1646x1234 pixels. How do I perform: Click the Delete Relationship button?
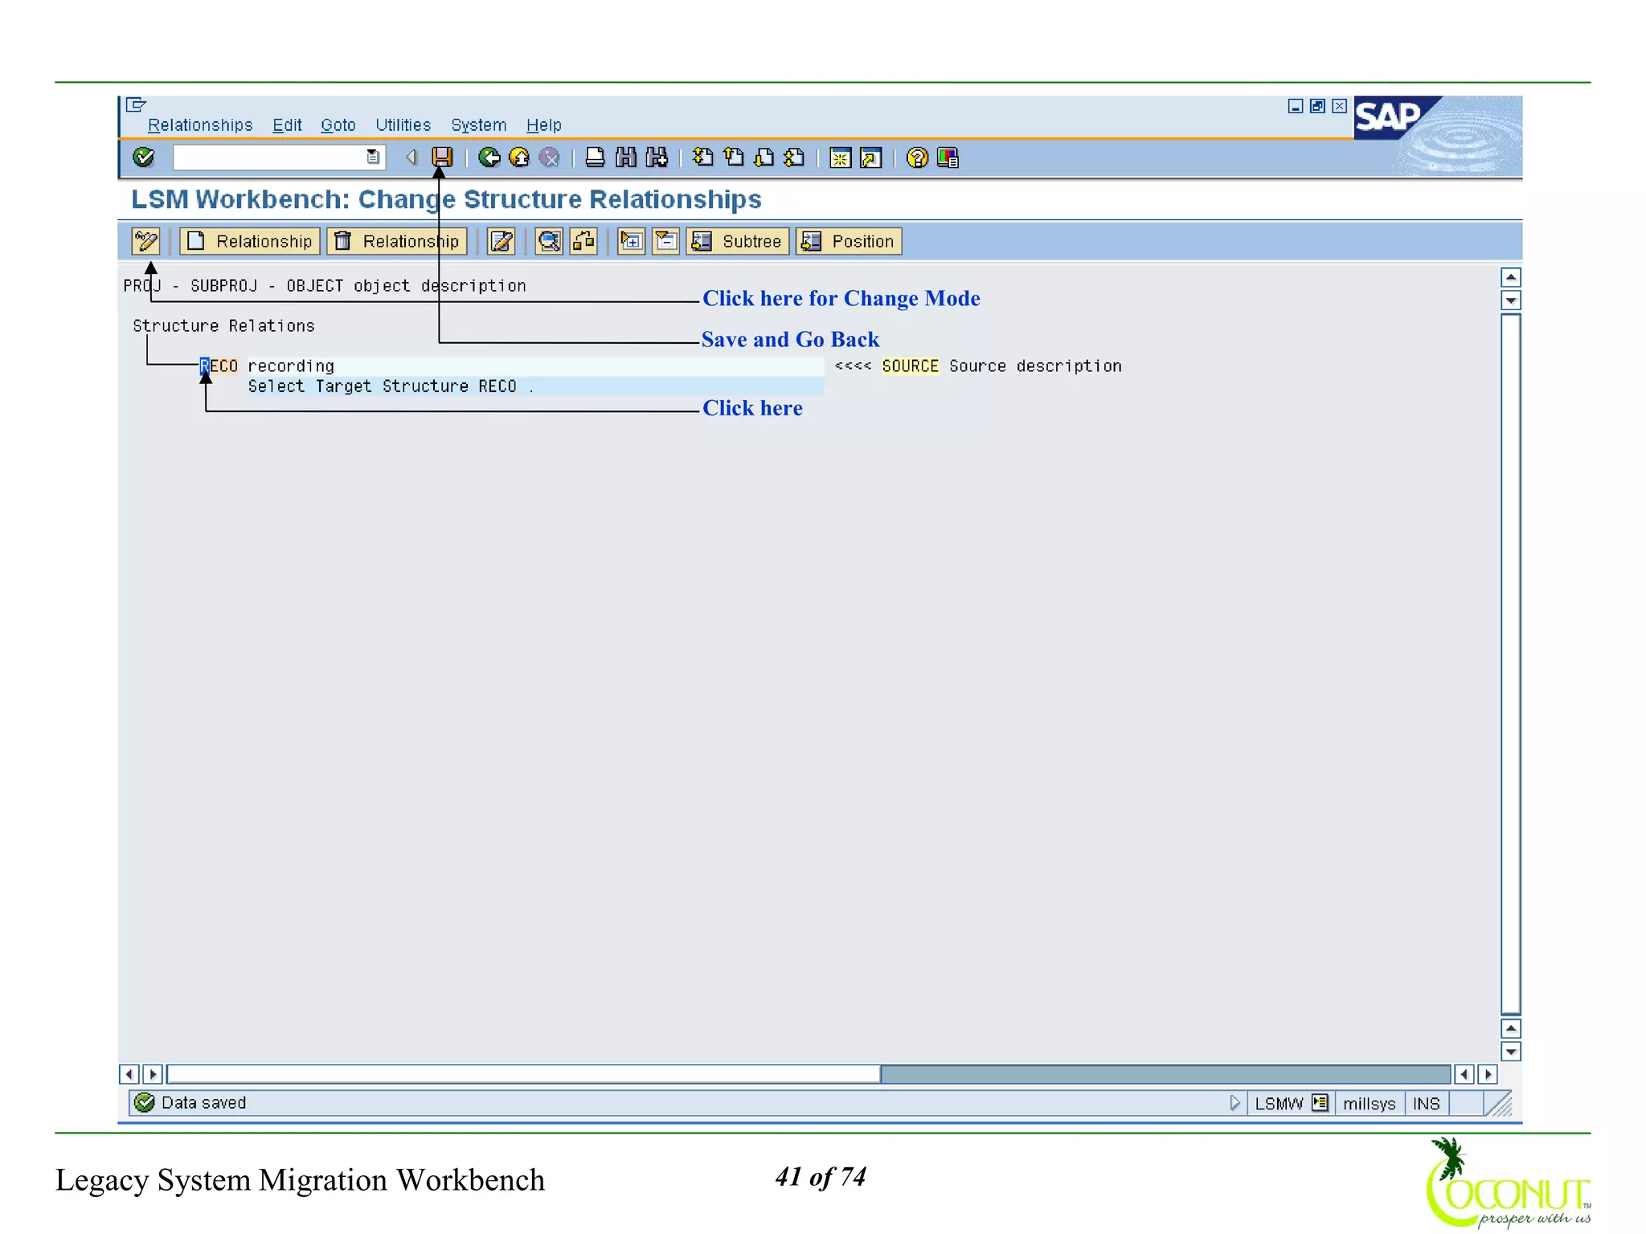tap(397, 241)
